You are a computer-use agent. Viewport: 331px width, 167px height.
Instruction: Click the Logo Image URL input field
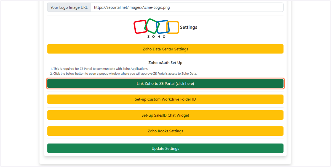point(187,7)
